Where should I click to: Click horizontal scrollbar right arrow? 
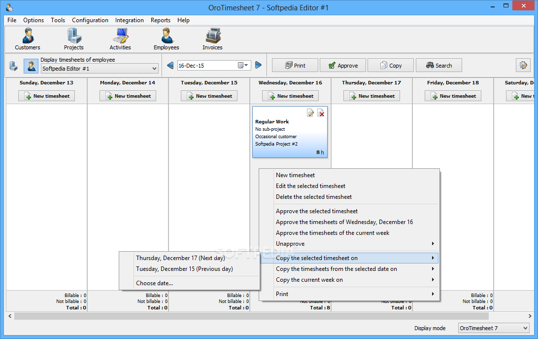[530, 316]
